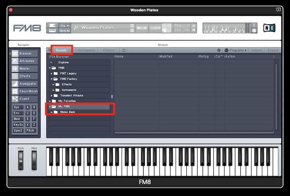The image size is (290, 196).
Task: Toggle the EDIT ALL button
Action: click(x=155, y=28)
